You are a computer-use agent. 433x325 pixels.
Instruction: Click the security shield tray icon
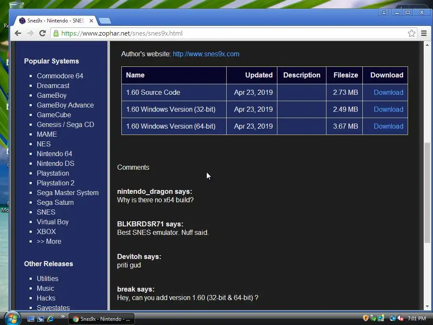(x=366, y=318)
